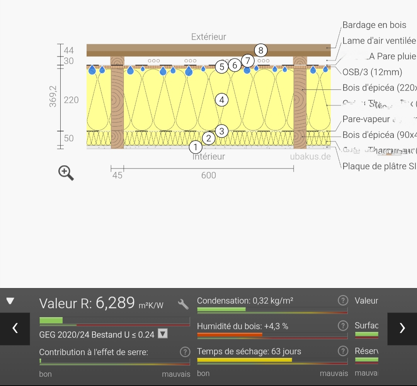
Task: Collapse the results panel with the triangle
Action: pos(10,301)
